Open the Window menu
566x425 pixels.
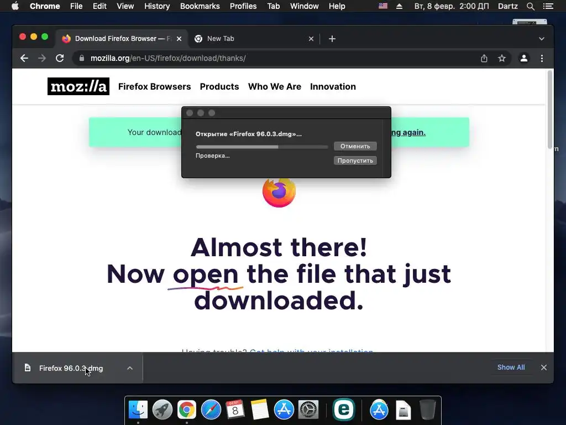(x=305, y=6)
